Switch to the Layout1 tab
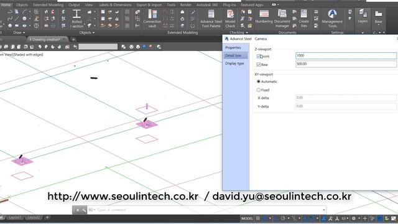The image size is (398, 224). coord(15,218)
